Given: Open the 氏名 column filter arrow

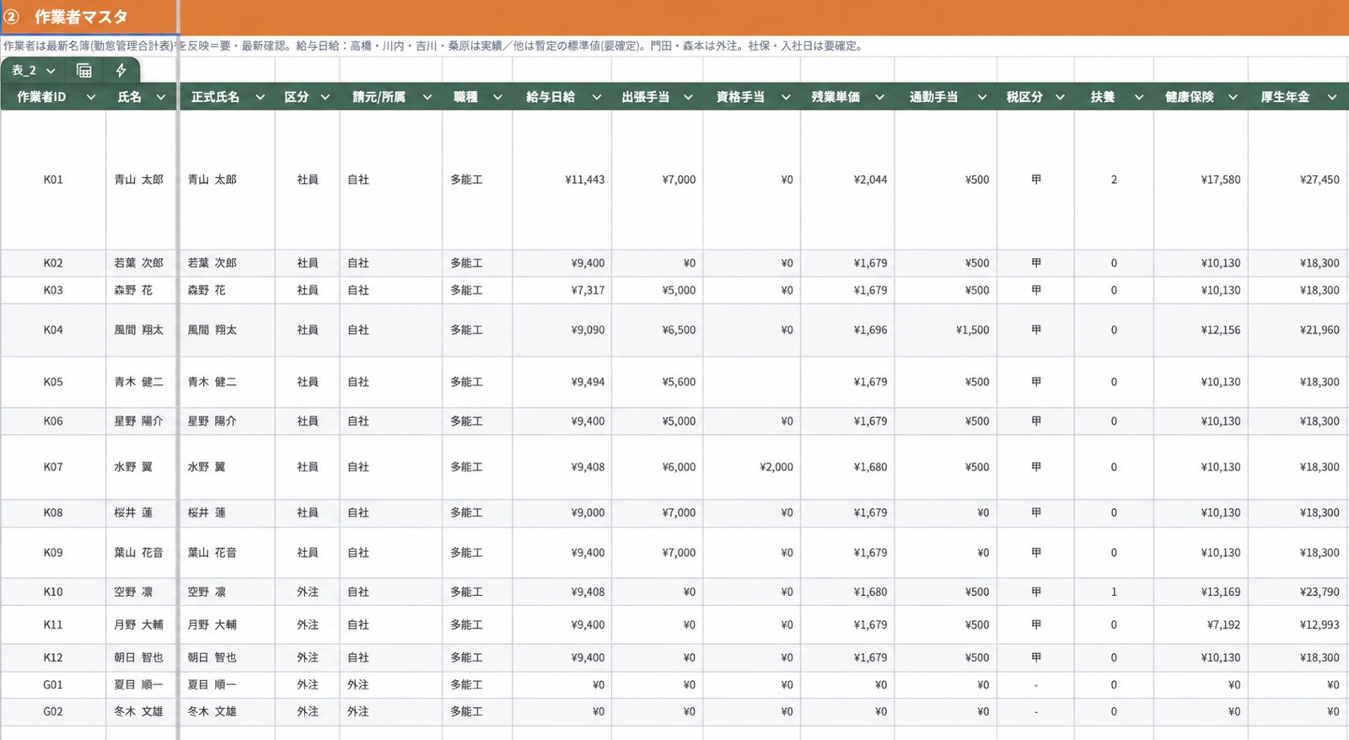Looking at the screenshot, I should coord(161,97).
